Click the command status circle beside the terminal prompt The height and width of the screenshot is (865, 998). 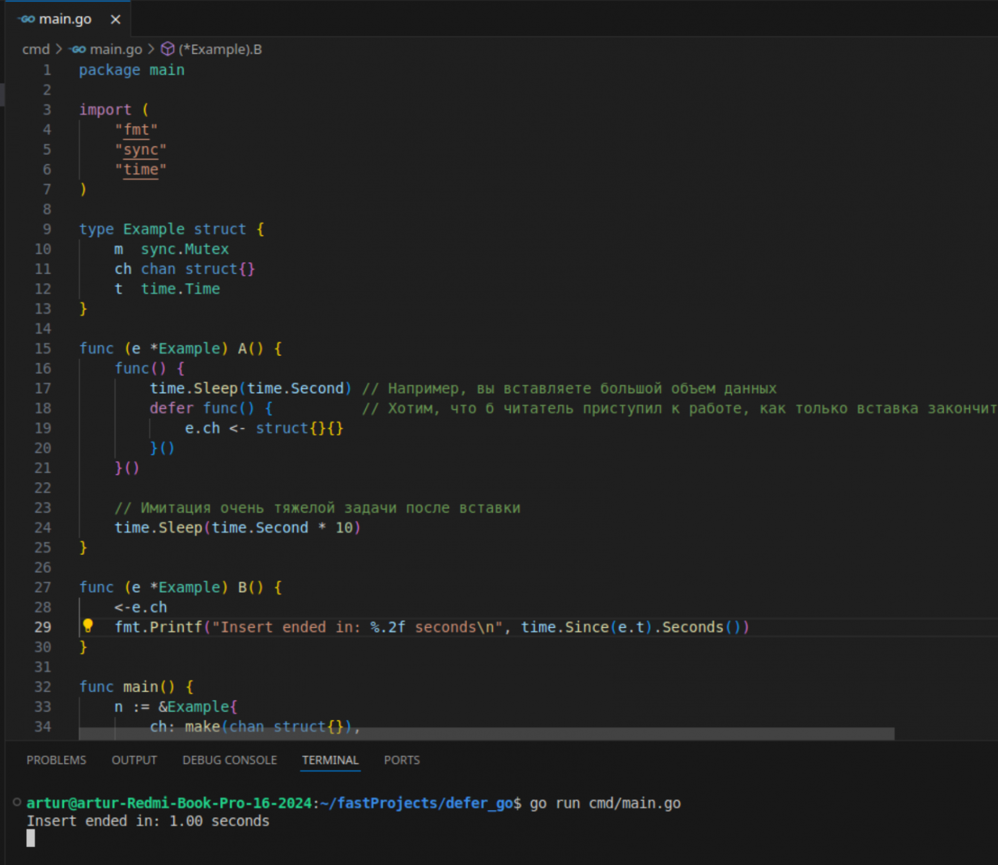click(17, 802)
